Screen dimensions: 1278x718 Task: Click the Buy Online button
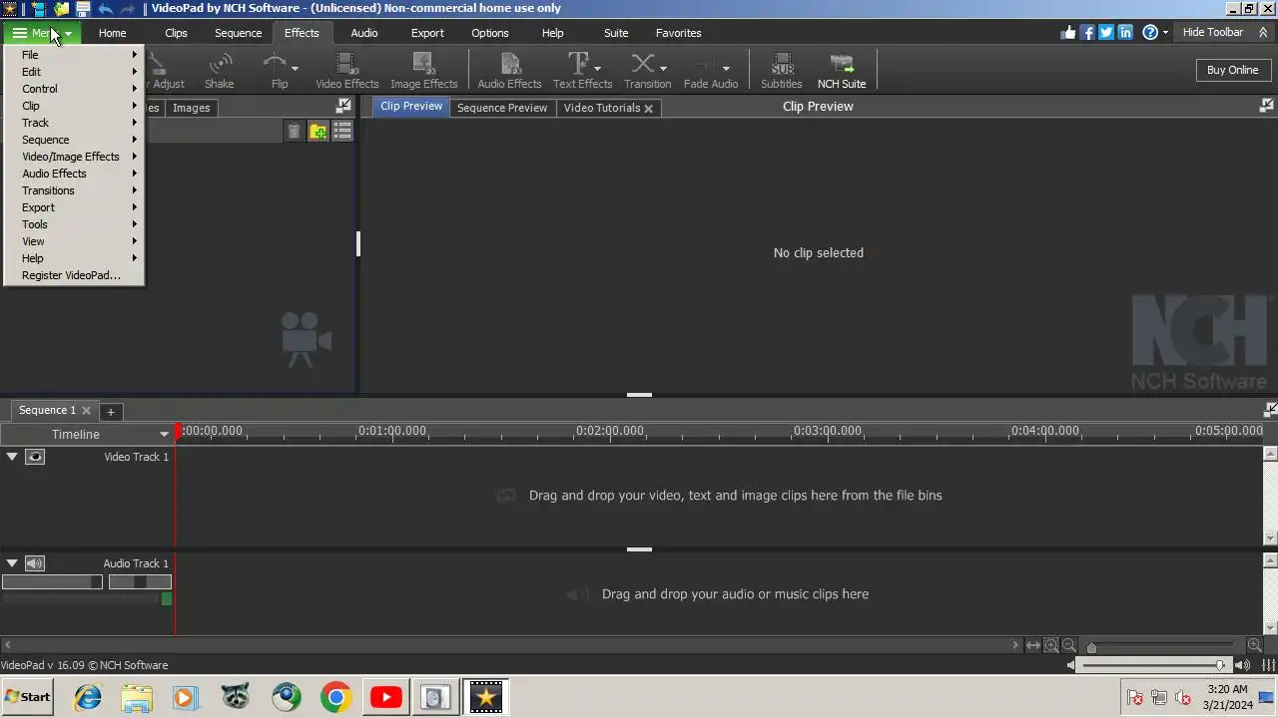click(1232, 70)
